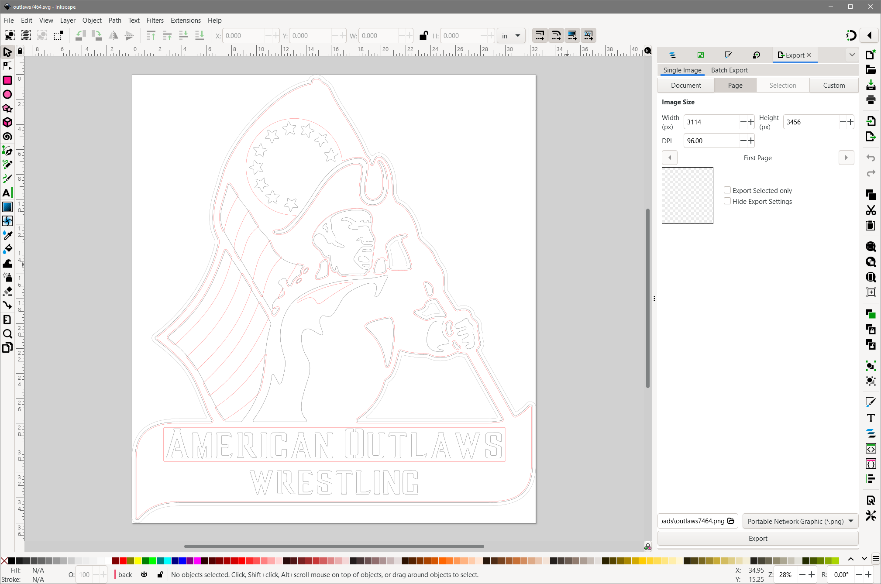Click the DPI input field
881x584 pixels.
pos(712,141)
